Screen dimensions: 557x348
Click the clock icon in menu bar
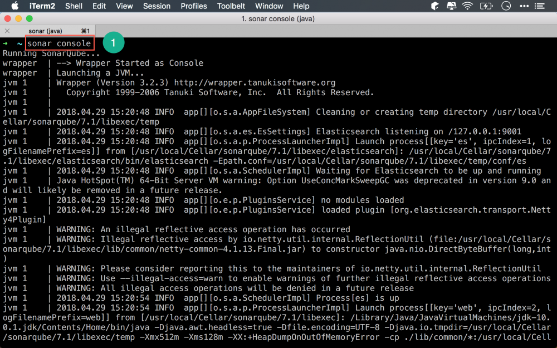[x=506, y=6]
